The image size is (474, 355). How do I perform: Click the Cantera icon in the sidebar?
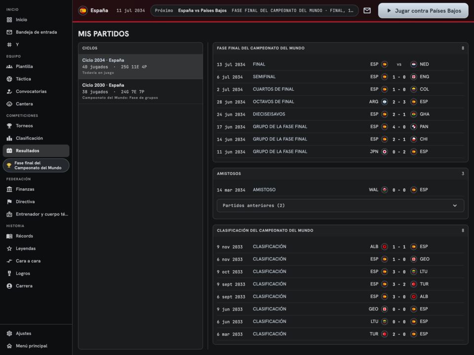click(x=9, y=104)
